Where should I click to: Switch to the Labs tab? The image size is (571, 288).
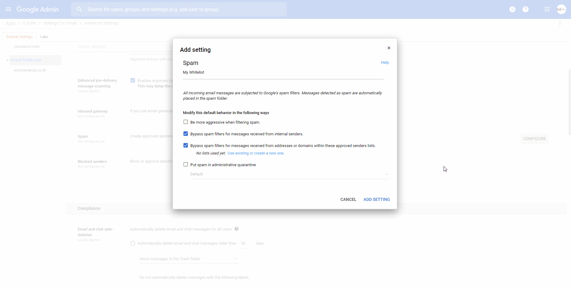pyautogui.click(x=44, y=37)
